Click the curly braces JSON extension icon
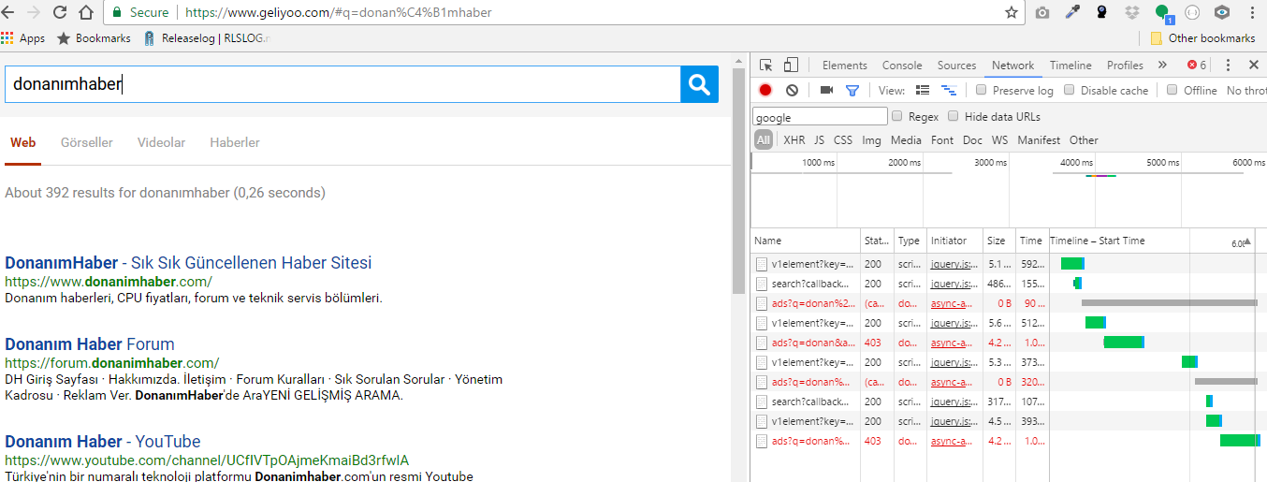Screen dimensions: 1267x482 click(1192, 12)
